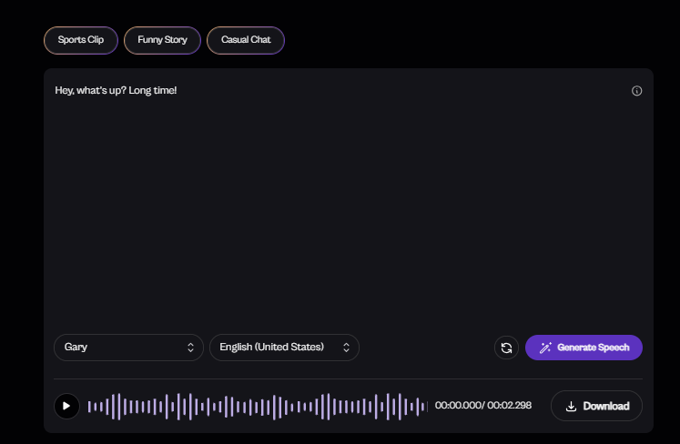Seek to the middle of the audio waveform
Image resolution: width=680 pixels, height=444 pixels.
tap(258, 406)
